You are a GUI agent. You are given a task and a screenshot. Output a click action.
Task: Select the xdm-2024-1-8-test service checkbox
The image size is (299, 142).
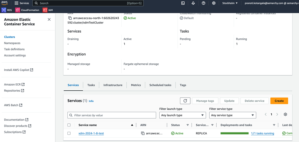click(69, 133)
